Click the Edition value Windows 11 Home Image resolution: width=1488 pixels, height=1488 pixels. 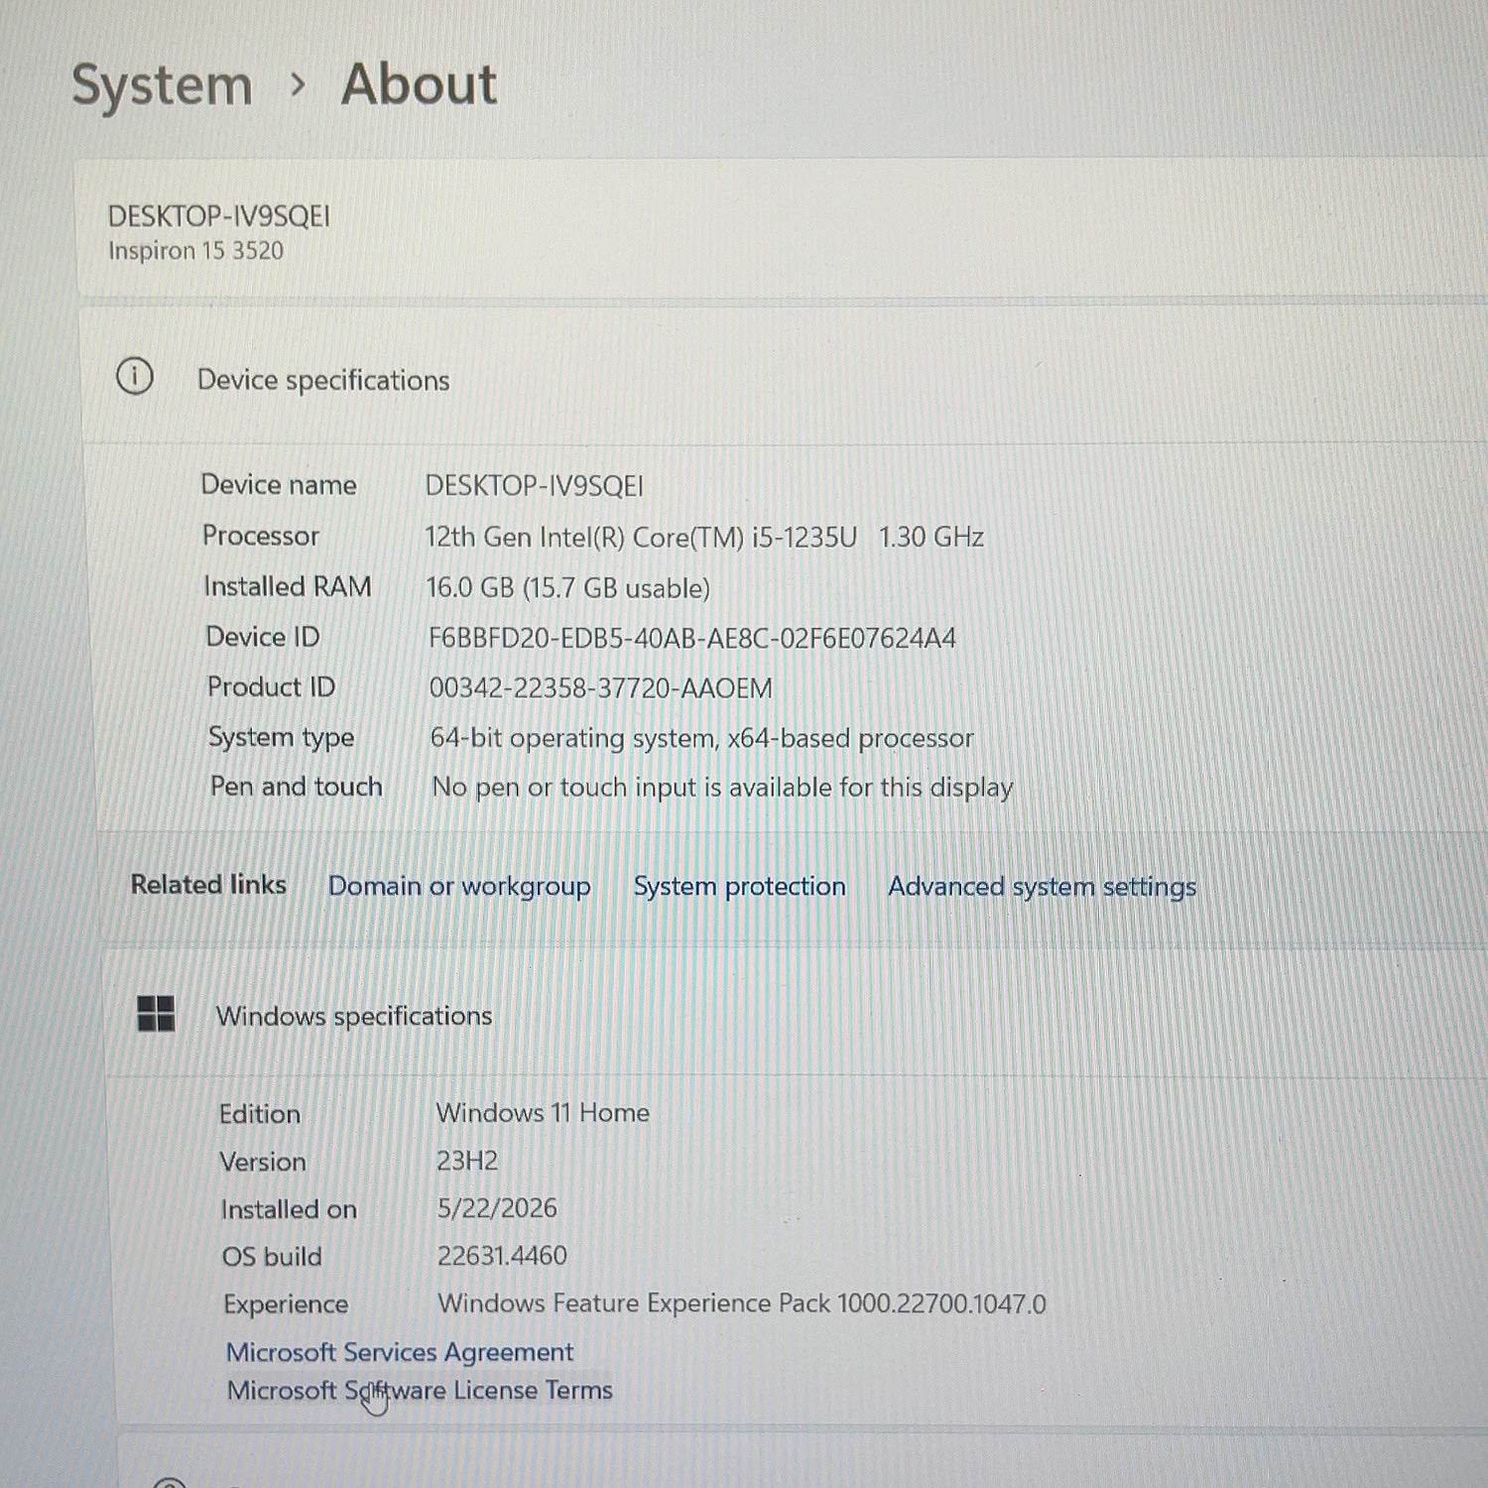(x=543, y=1112)
